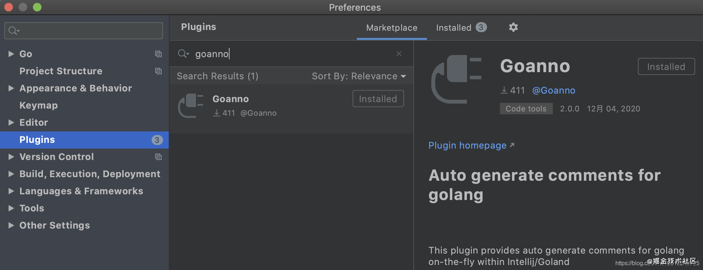Expand the Editor settings section
Screen dimensions: 703x270
coord(11,122)
